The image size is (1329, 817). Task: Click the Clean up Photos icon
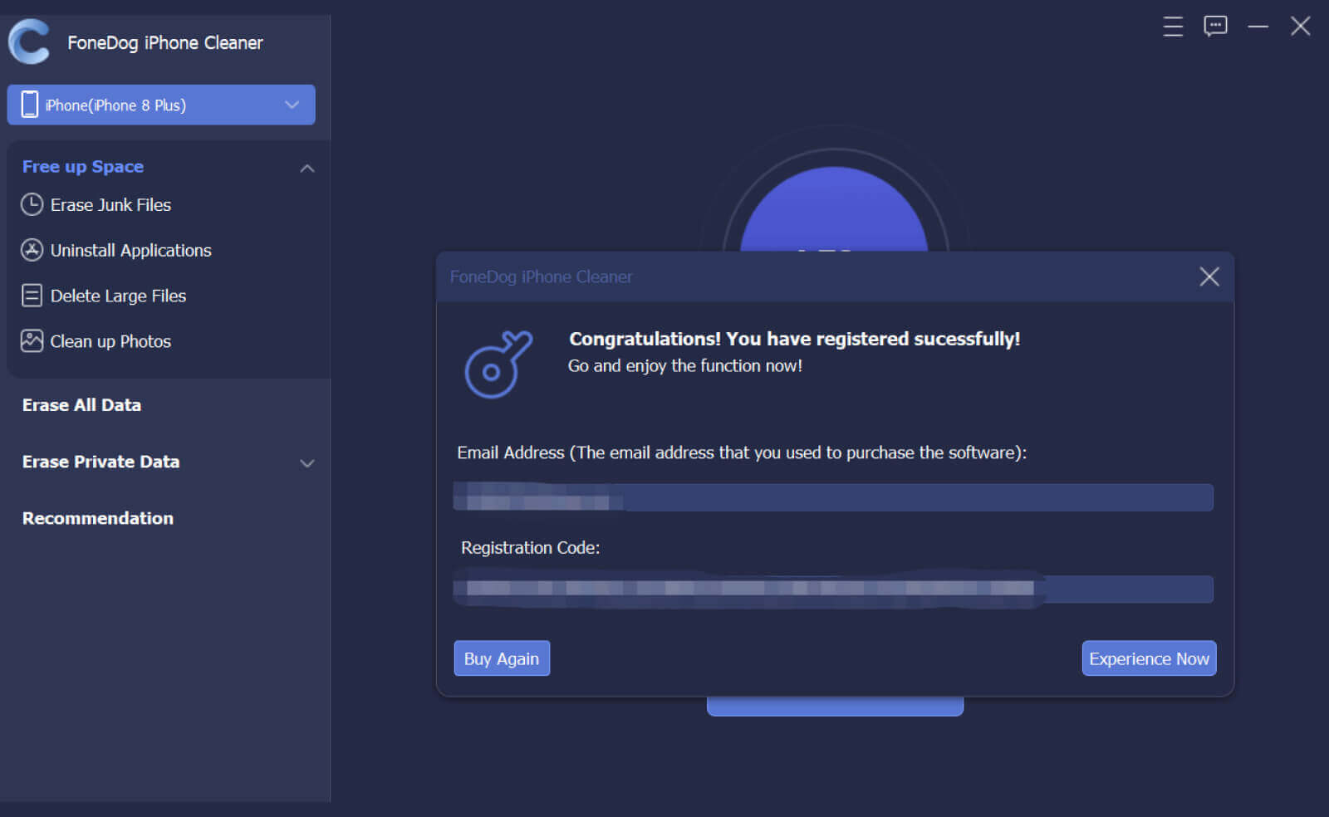click(x=32, y=341)
